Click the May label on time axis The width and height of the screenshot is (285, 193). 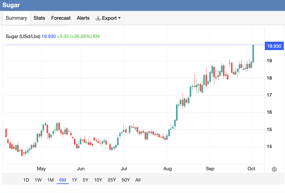[x=41, y=169]
